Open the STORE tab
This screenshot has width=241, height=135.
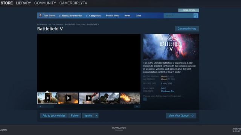point(7,3)
